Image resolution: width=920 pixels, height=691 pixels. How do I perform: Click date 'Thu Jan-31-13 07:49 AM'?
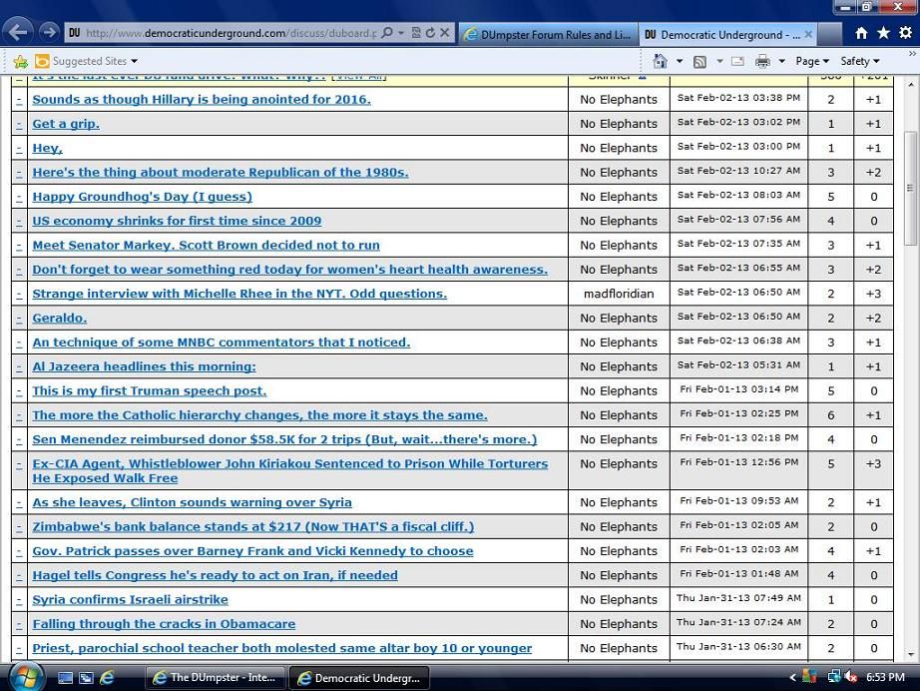pyautogui.click(x=738, y=598)
